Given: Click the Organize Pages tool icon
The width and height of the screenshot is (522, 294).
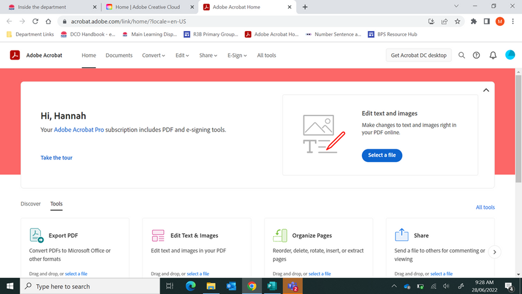Looking at the screenshot, I should coord(280,235).
